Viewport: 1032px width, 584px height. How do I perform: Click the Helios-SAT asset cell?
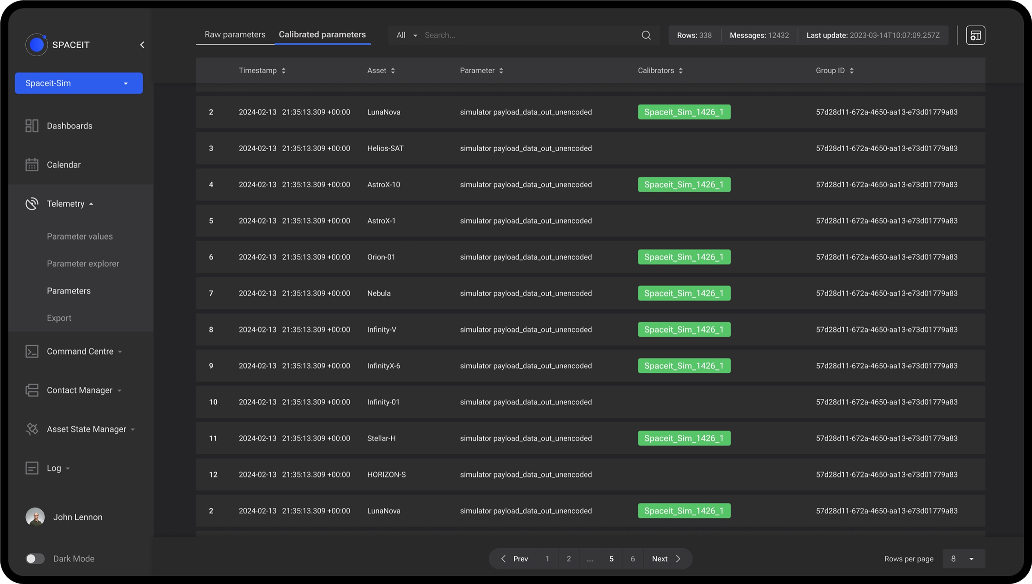385,148
